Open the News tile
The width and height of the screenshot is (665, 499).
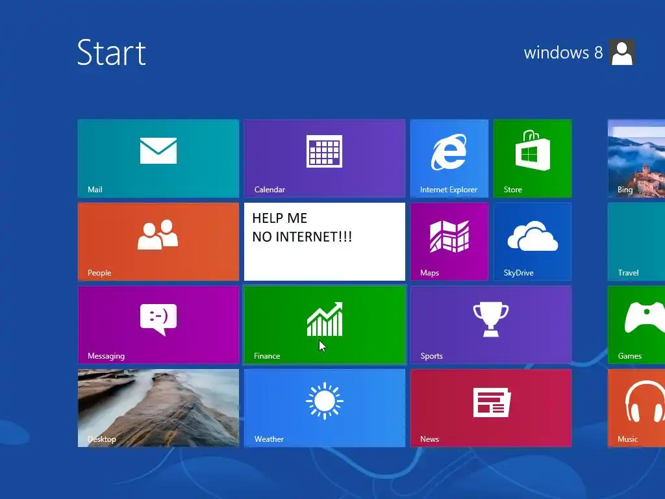click(x=491, y=408)
